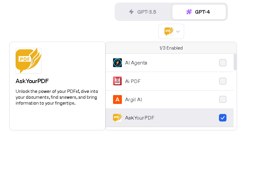Image resolution: width=276 pixels, height=171 pixels.
Task: Uncheck the AskYourPDF plugin checkbox
Action: pos(223,118)
